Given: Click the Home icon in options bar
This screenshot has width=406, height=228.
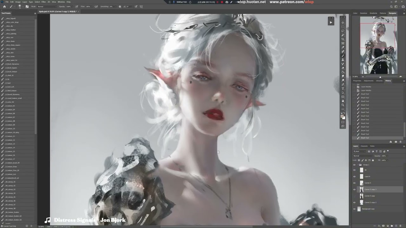Looking at the screenshot, I should [x=4, y=7].
